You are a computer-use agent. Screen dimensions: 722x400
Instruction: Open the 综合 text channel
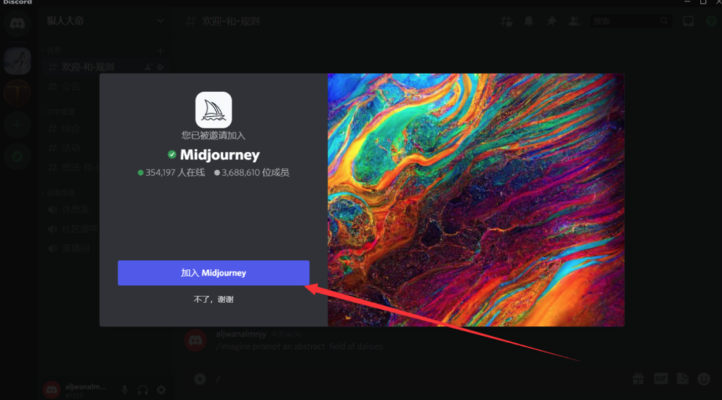click(70, 129)
